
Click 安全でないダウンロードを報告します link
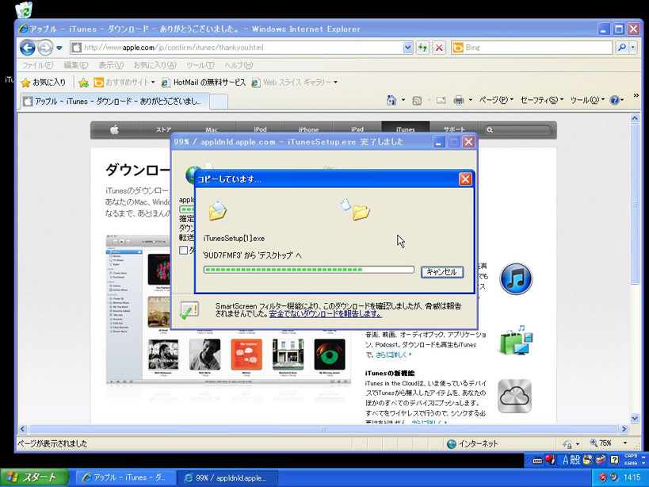click(x=326, y=314)
